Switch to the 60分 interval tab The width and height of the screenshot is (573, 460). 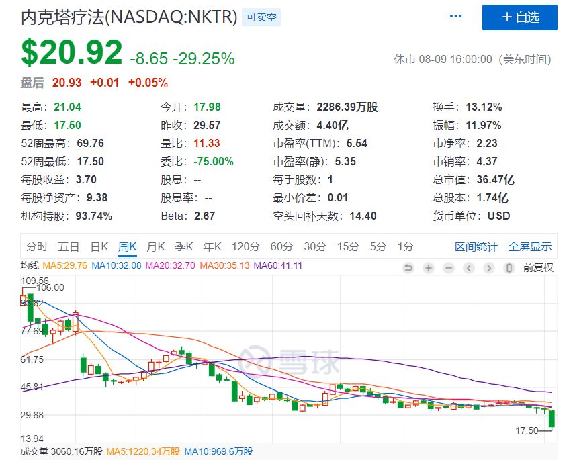281,246
